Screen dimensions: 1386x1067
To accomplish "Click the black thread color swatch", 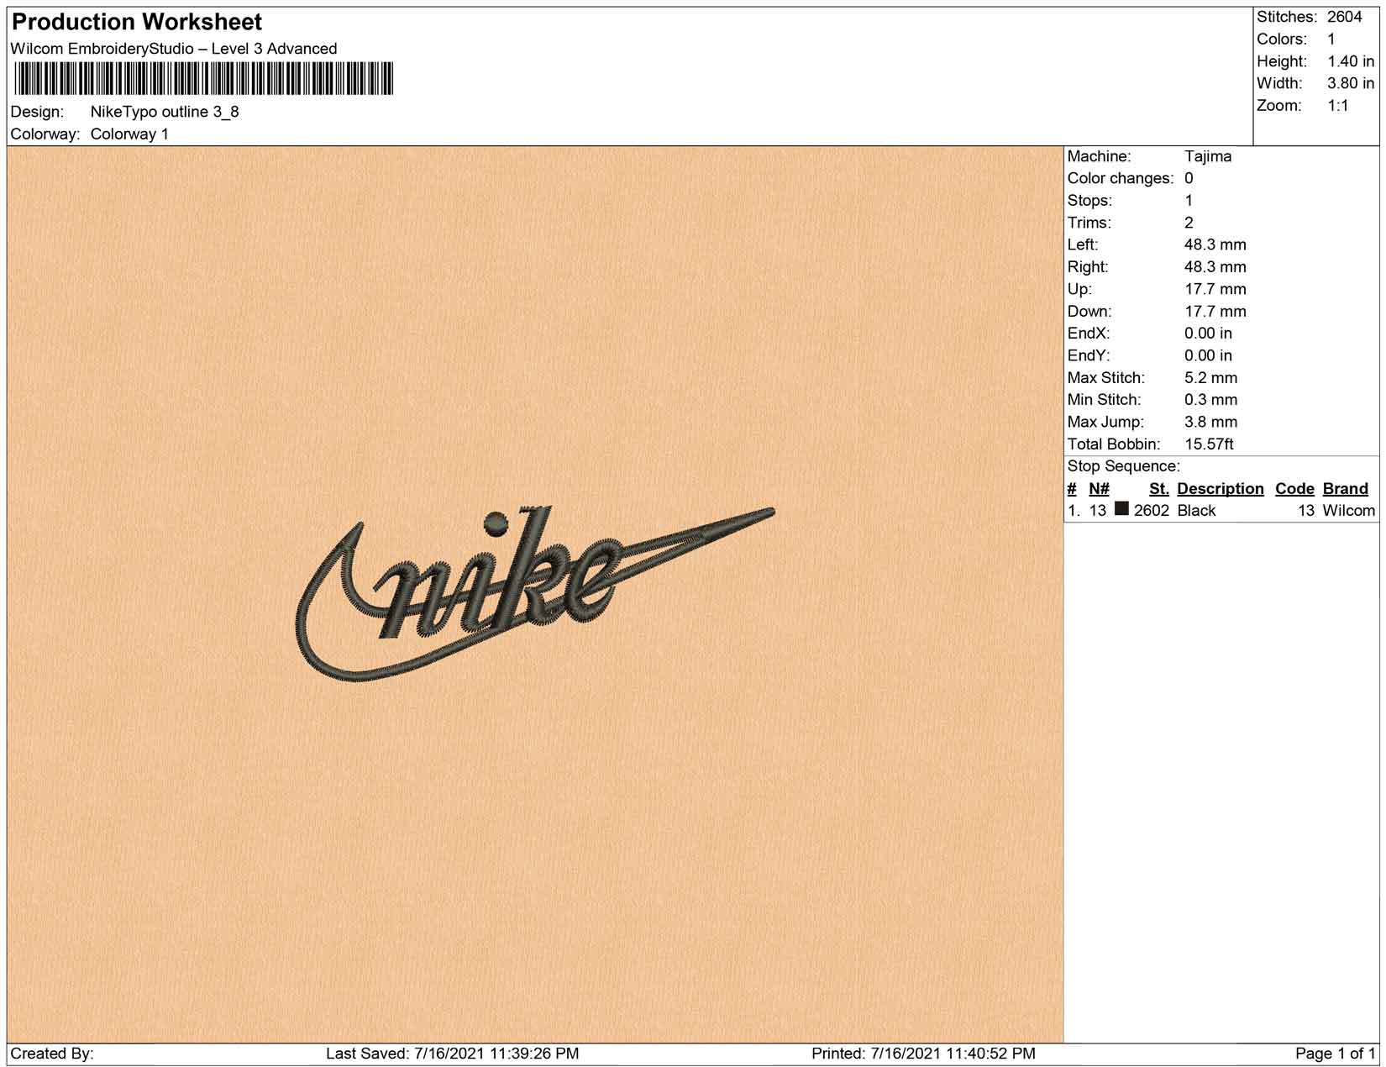I will coord(1121,509).
